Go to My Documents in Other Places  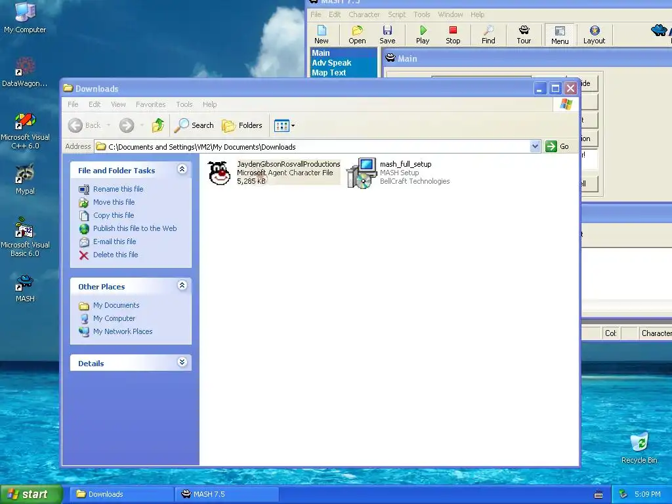(116, 305)
